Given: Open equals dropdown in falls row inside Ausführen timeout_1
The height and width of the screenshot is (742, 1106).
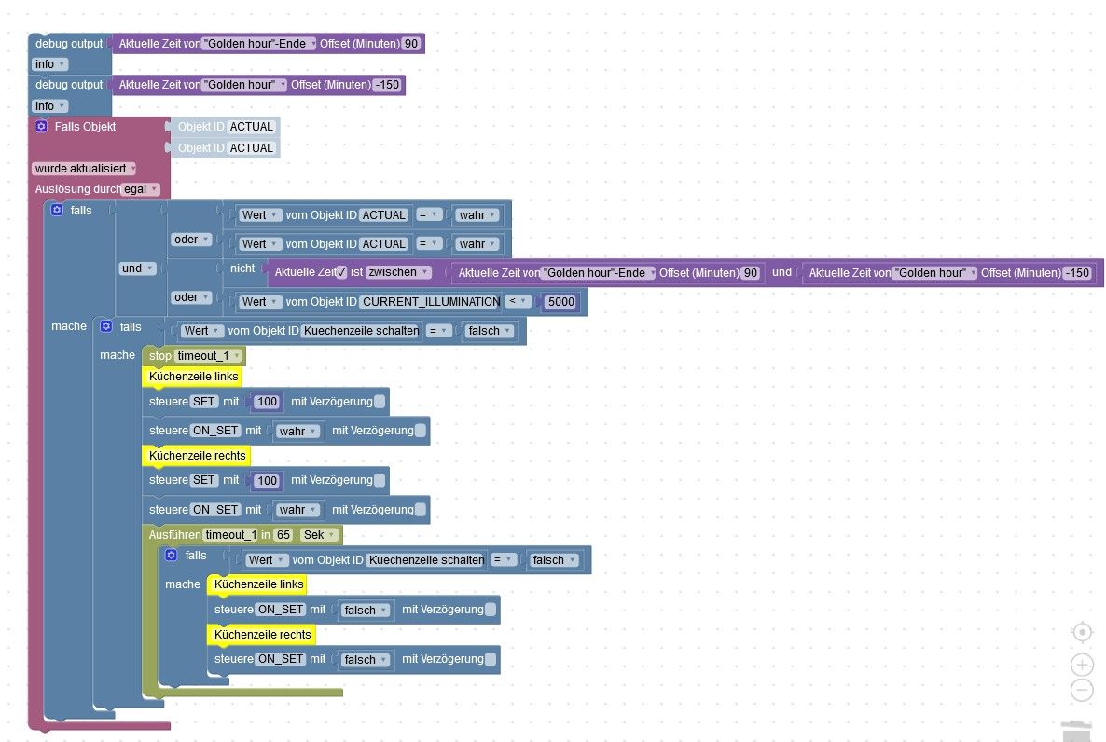Looking at the screenshot, I should (x=503, y=559).
